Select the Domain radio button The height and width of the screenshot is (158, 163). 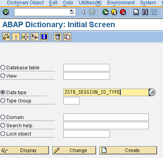(x=3, y=117)
